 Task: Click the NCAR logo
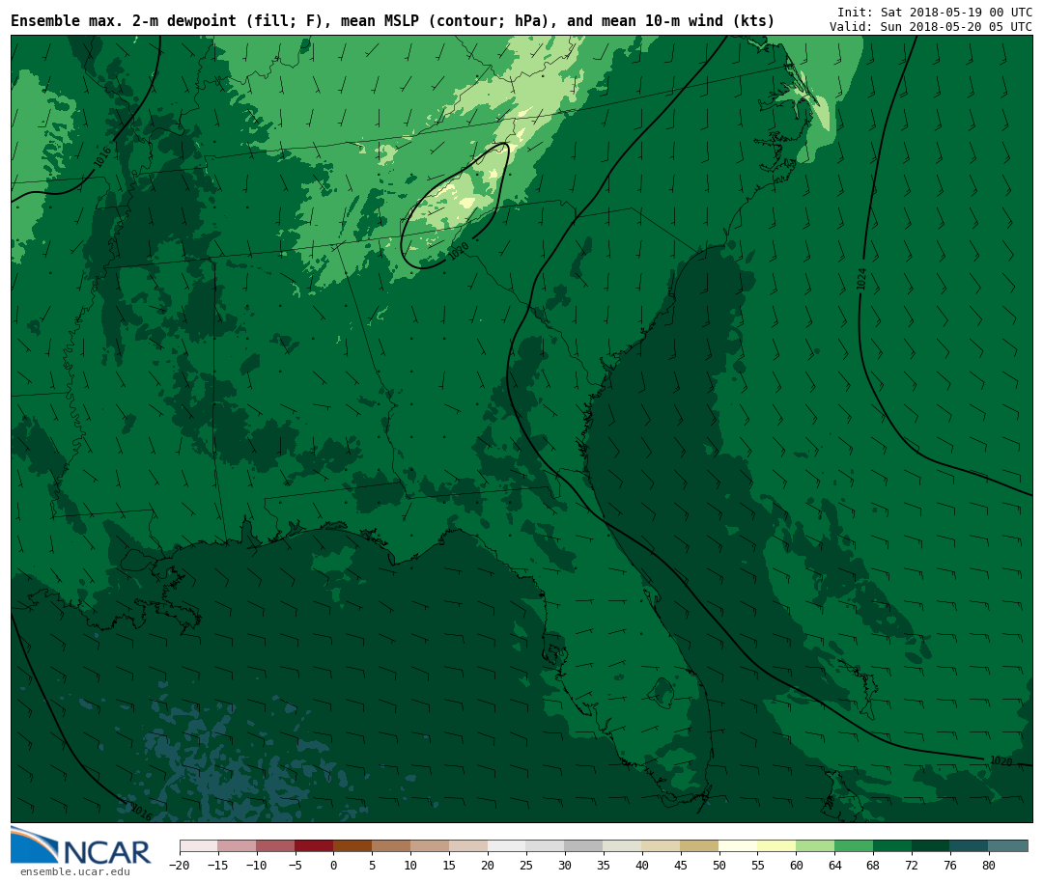pos(80,845)
